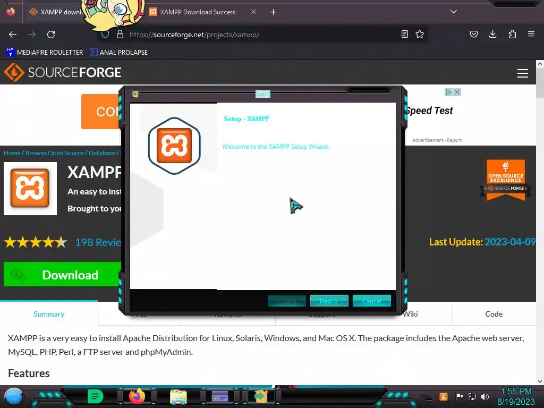Click Next in the XAMPP Setup wizard
This screenshot has width=544, height=408.
(329, 301)
